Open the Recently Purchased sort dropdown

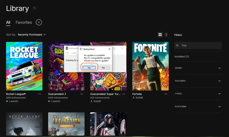32,35
